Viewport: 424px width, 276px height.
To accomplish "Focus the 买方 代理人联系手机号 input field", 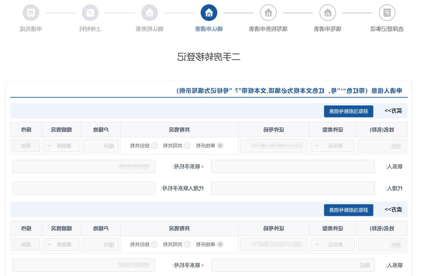I will click(x=84, y=188).
